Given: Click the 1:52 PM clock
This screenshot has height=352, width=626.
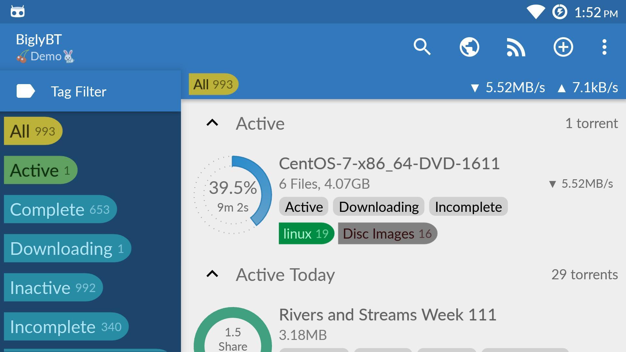Looking at the screenshot, I should tap(596, 12).
